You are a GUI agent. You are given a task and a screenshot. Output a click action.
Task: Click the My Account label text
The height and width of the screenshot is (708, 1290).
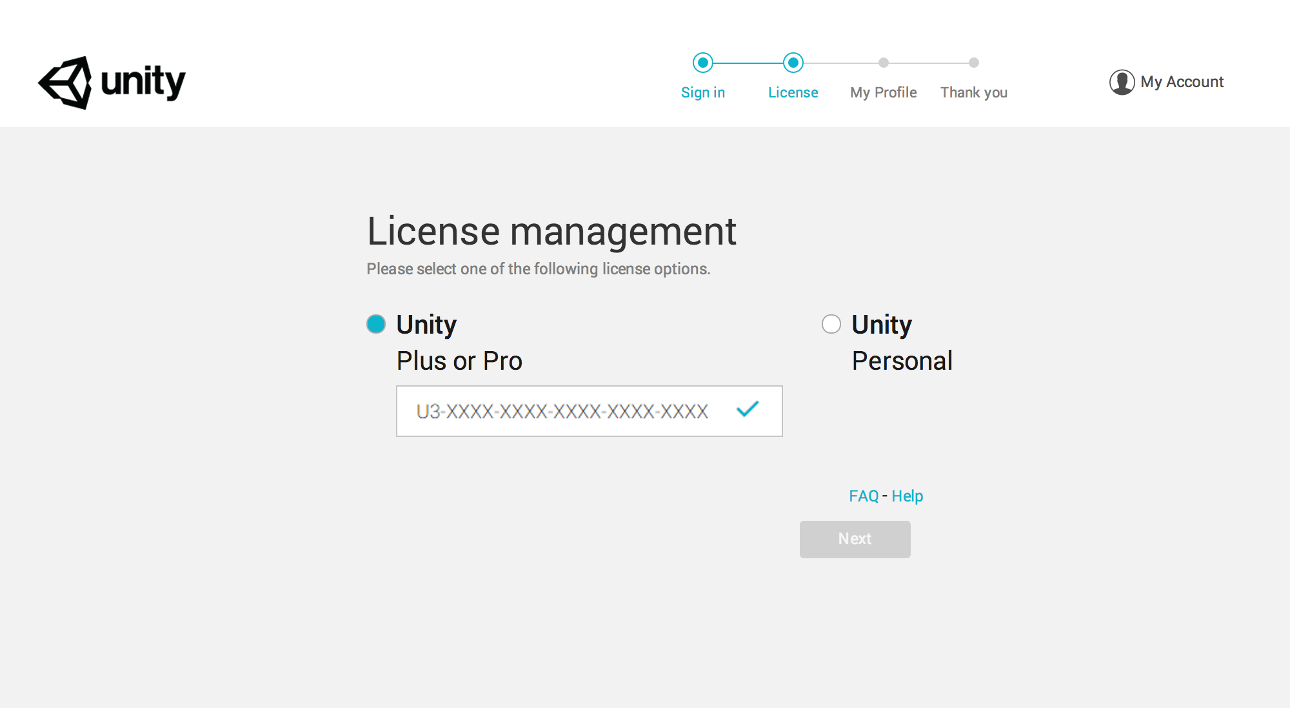pos(1183,82)
